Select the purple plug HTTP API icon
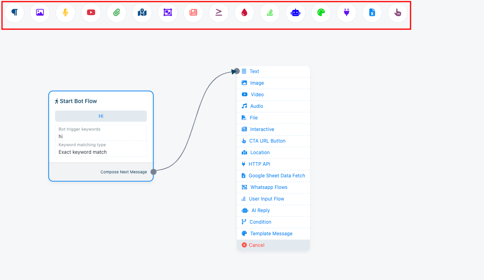The width and height of the screenshot is (484, 280). [x=347, y=13]
